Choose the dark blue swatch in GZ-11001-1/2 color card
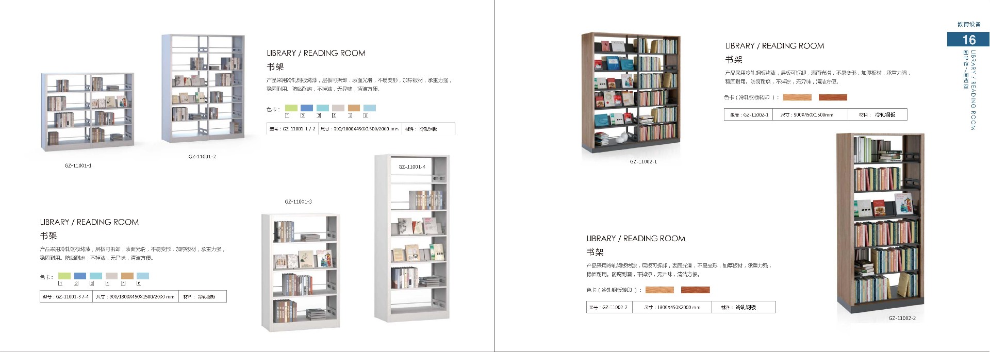 pos(307,108)
